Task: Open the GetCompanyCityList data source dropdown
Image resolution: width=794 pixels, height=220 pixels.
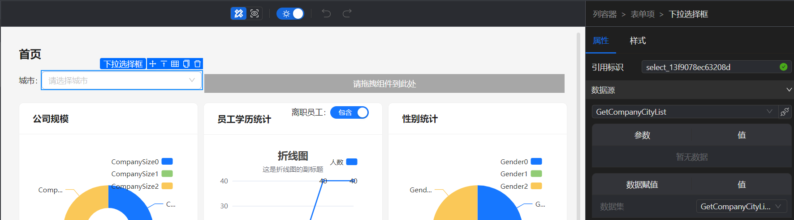Action: 685,112
